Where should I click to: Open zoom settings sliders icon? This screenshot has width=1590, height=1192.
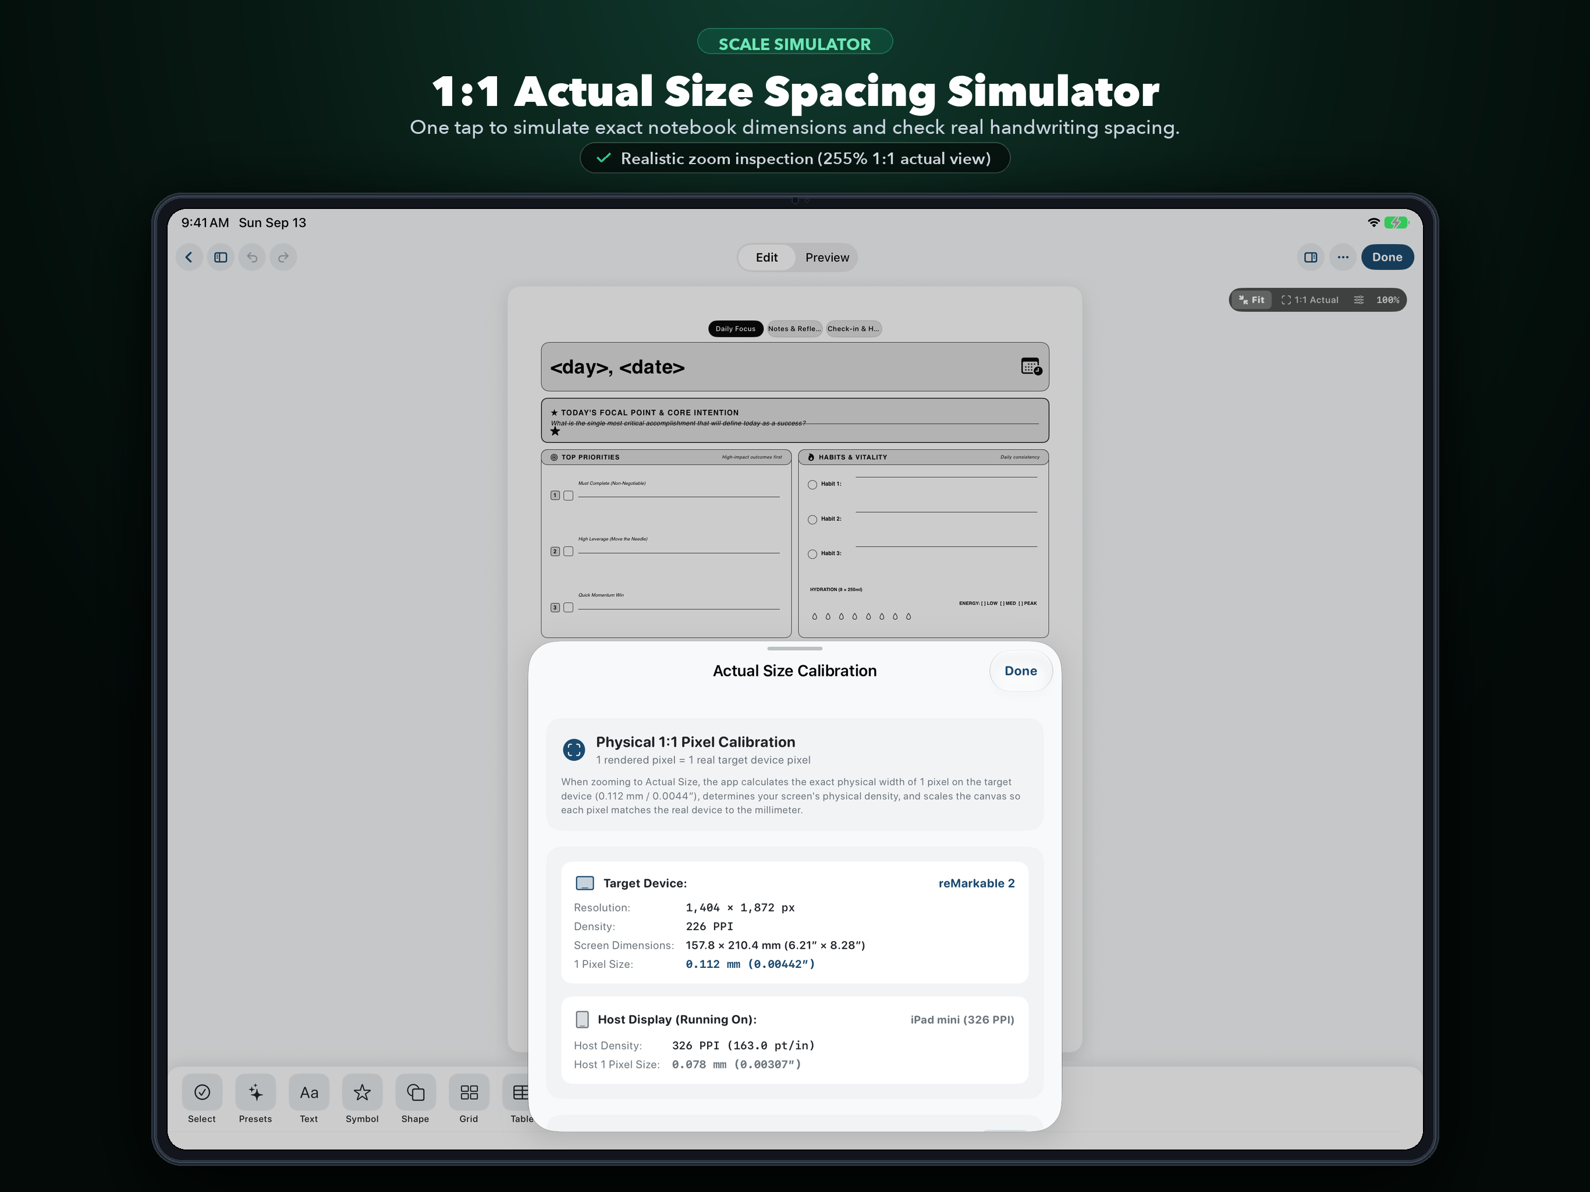pos(1358,300)
